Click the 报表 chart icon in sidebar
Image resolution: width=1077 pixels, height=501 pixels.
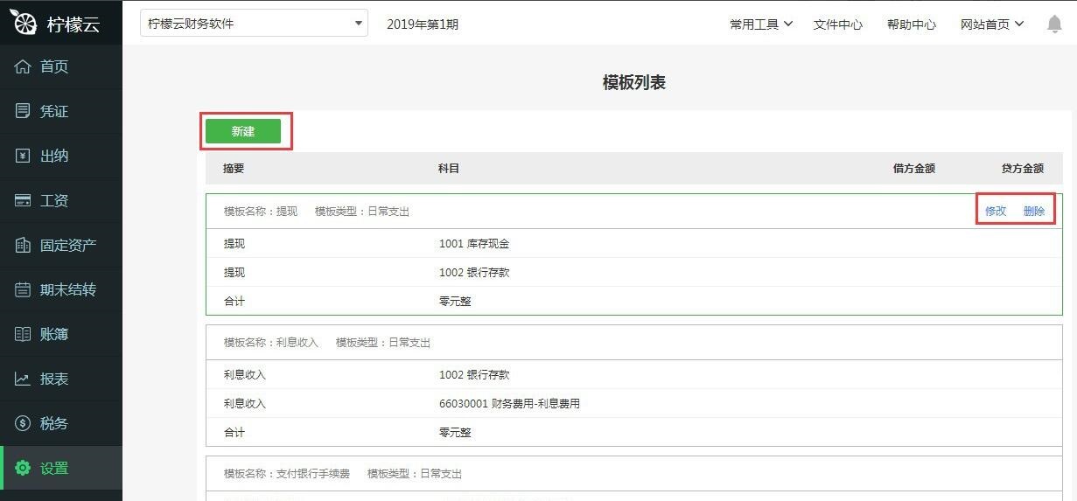[x=23, y=379]
